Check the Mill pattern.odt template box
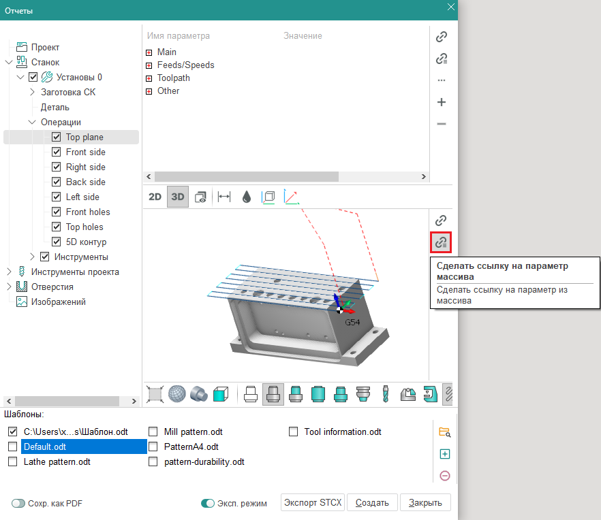This screenshot has width=601, height=520. tap(153, 432)
